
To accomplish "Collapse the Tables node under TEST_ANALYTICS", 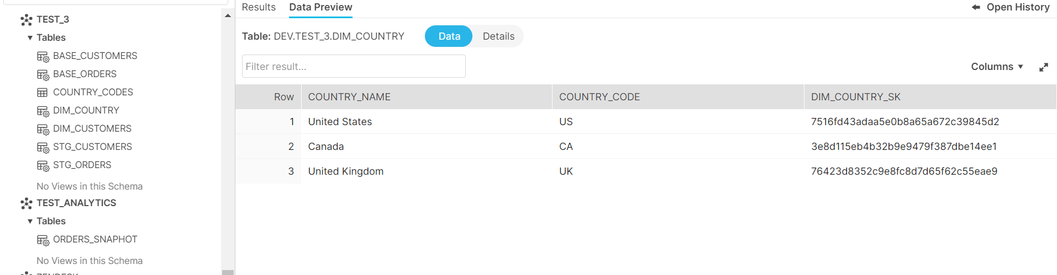I will coord(30,222).
